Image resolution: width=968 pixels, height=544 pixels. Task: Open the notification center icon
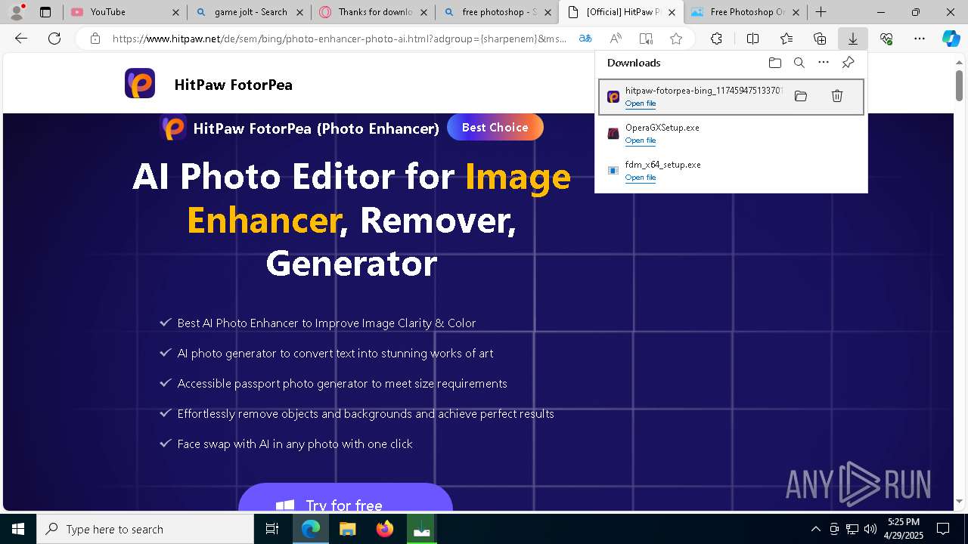[943, 529]
